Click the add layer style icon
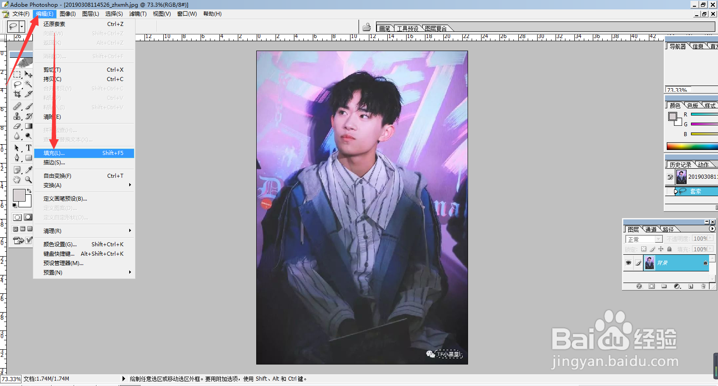 pos(639,286)
